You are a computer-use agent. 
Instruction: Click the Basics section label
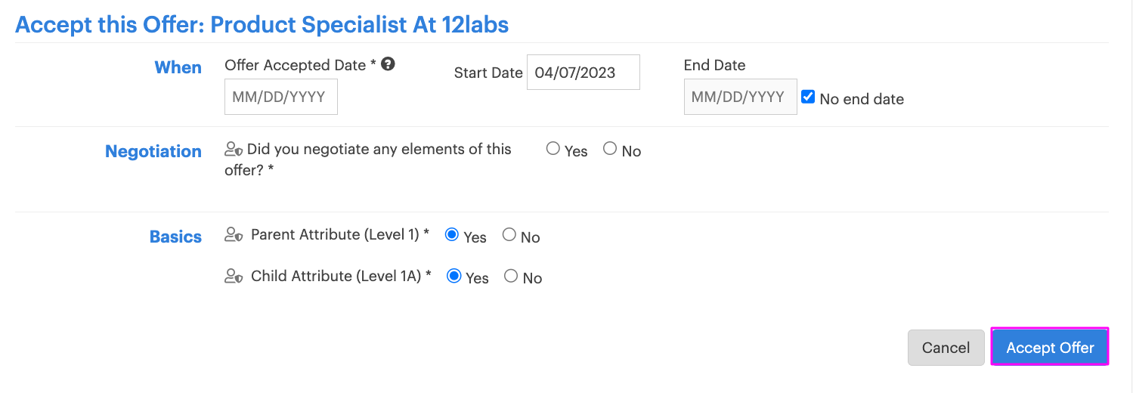coord(176,237)
